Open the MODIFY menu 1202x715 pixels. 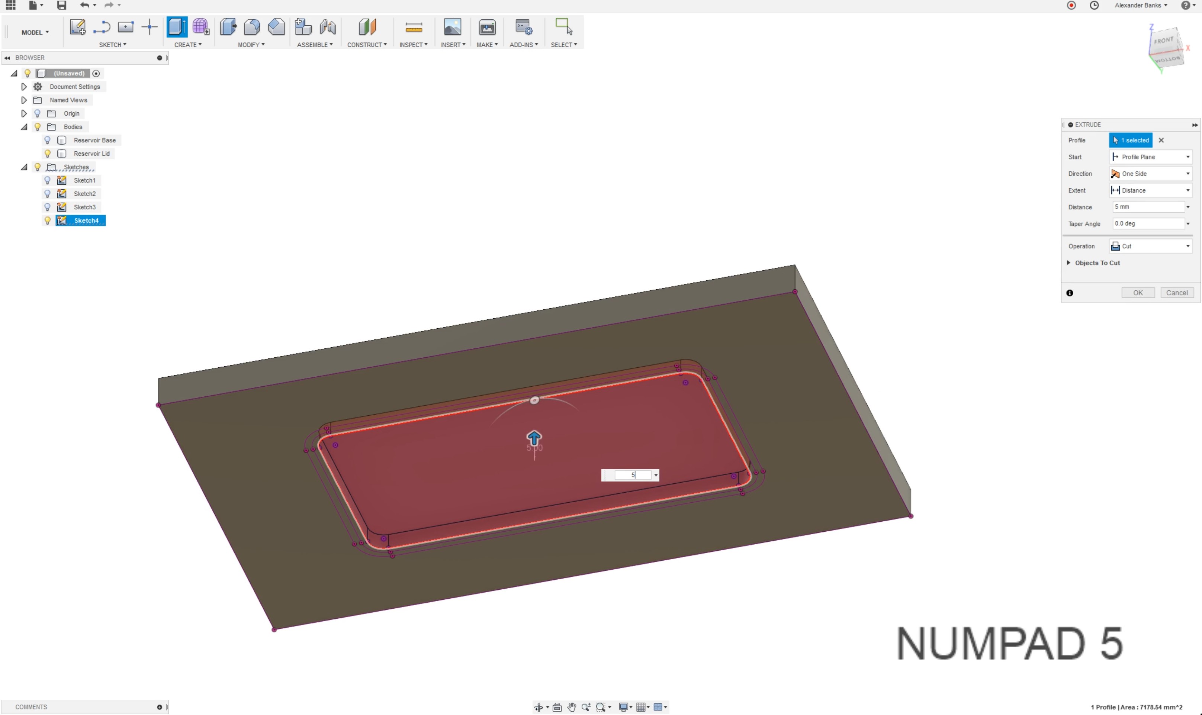[x=251, y=45]
